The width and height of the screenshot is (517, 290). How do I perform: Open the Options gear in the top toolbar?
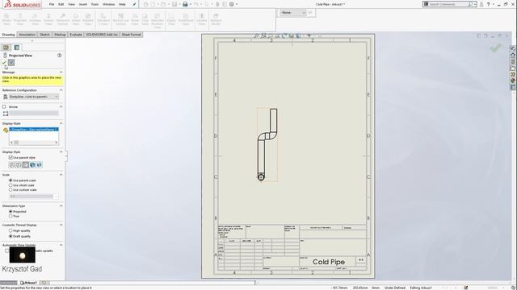coord(232,4)
